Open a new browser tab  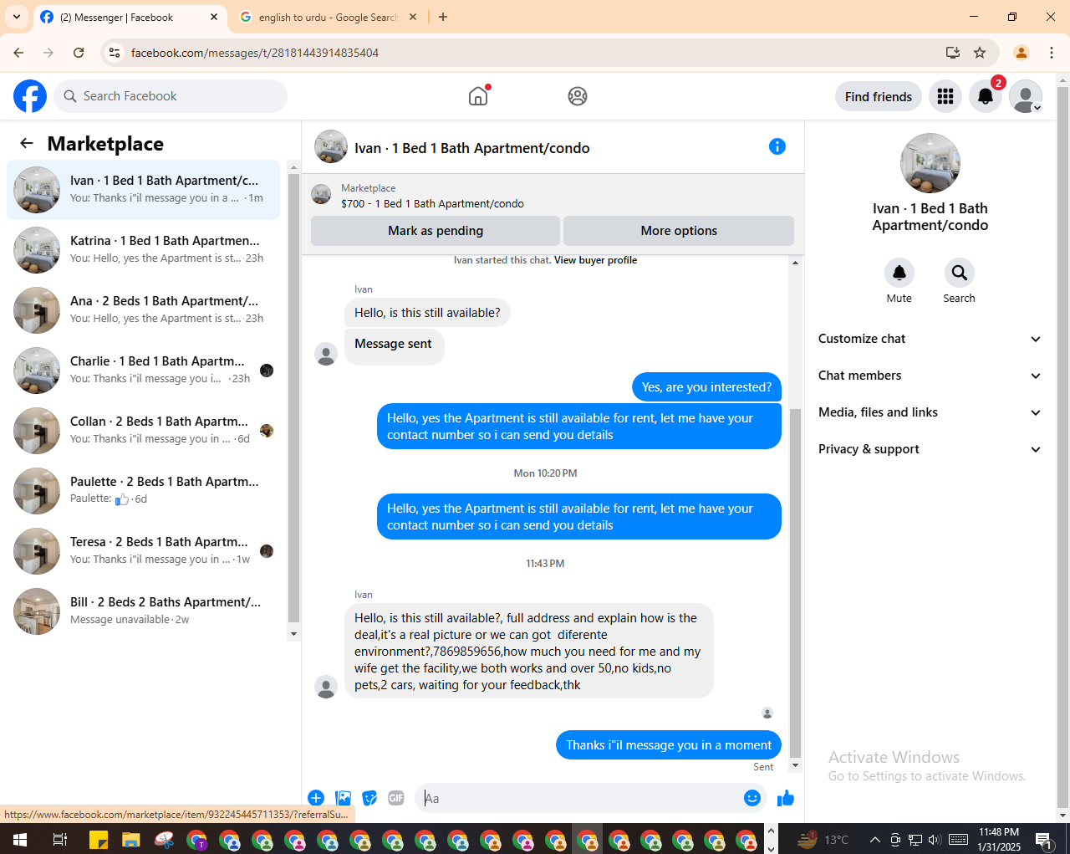coord(443,17)
